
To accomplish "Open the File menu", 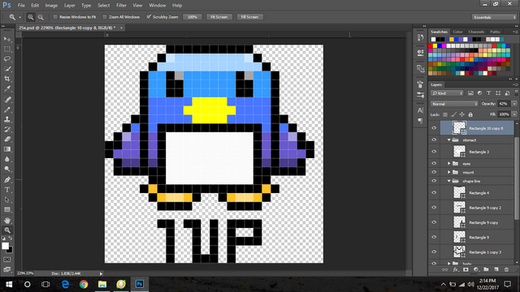I will point(21,6).
